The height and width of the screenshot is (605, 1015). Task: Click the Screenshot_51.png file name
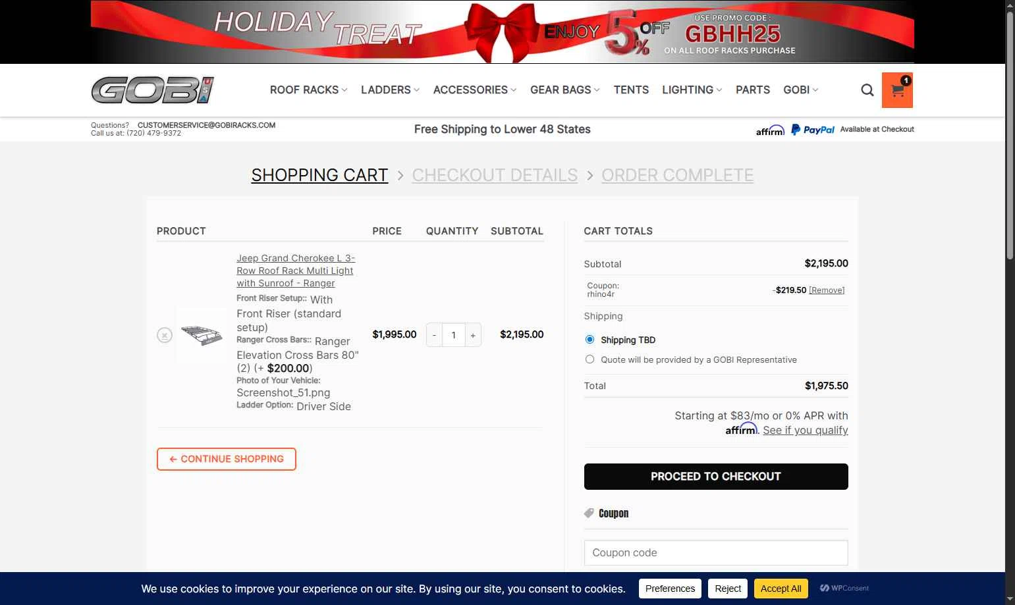tap(283, 392)
